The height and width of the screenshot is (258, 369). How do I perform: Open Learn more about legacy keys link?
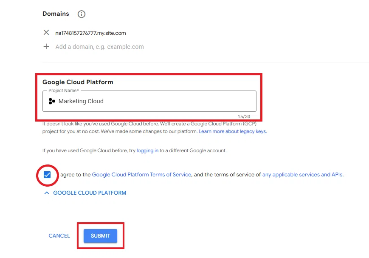click(233, 131)
